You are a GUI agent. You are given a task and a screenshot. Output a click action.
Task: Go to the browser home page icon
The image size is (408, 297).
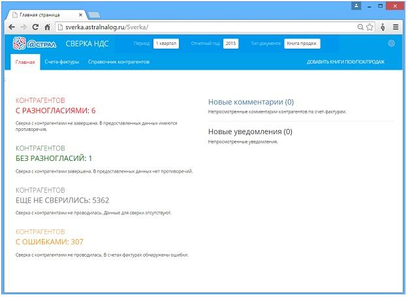click(47, 27)
